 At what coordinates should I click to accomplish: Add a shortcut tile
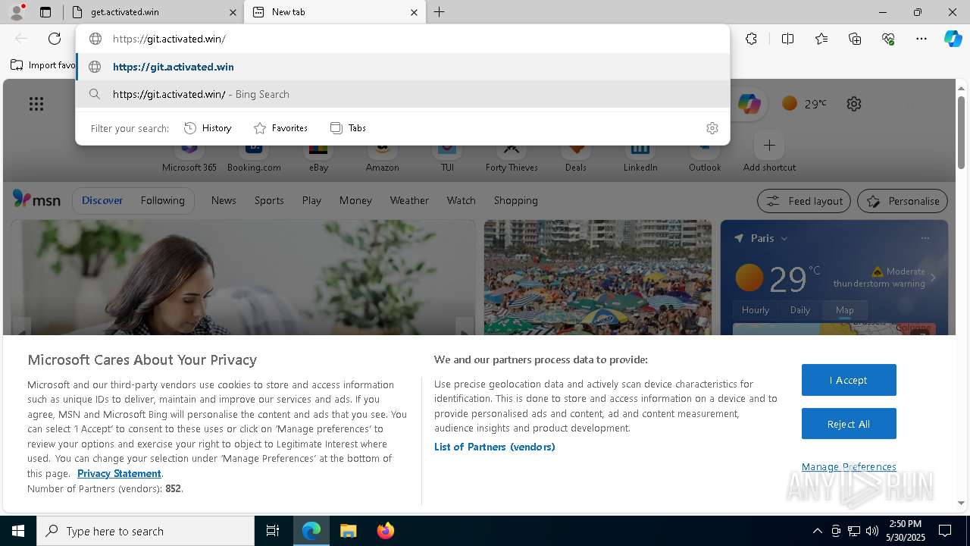(769, 154)
